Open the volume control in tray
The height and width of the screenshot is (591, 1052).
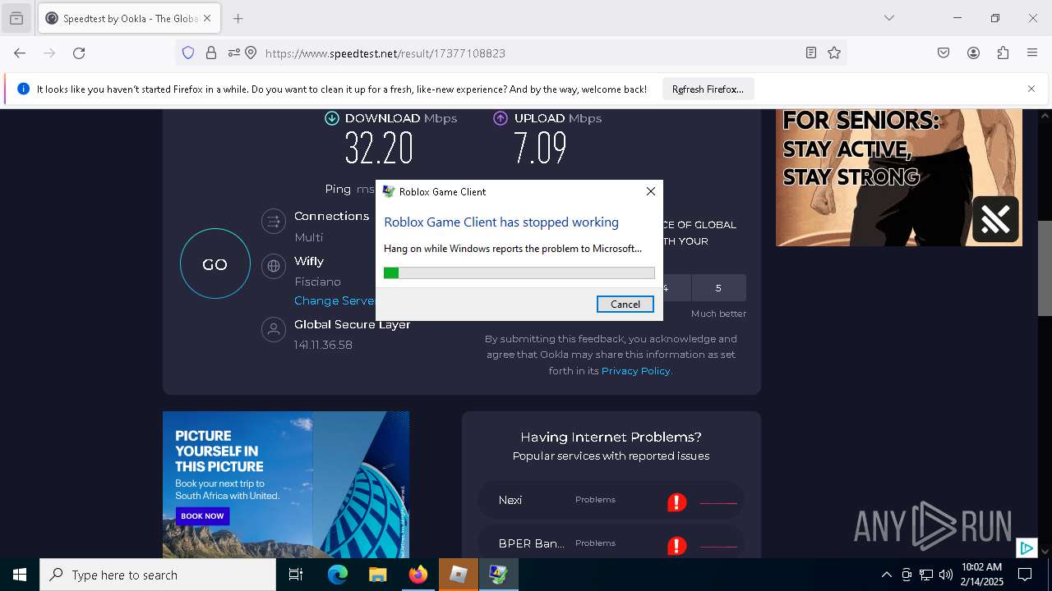pyautogui.click(x=946, y=575)
